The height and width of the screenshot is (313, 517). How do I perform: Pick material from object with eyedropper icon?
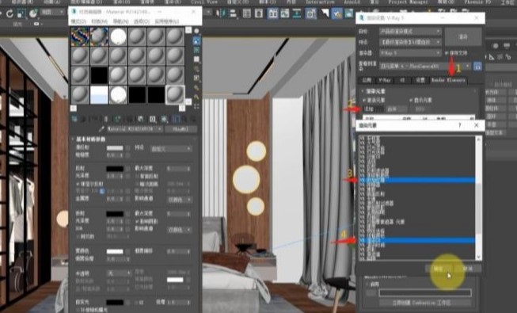coord(101,128)
